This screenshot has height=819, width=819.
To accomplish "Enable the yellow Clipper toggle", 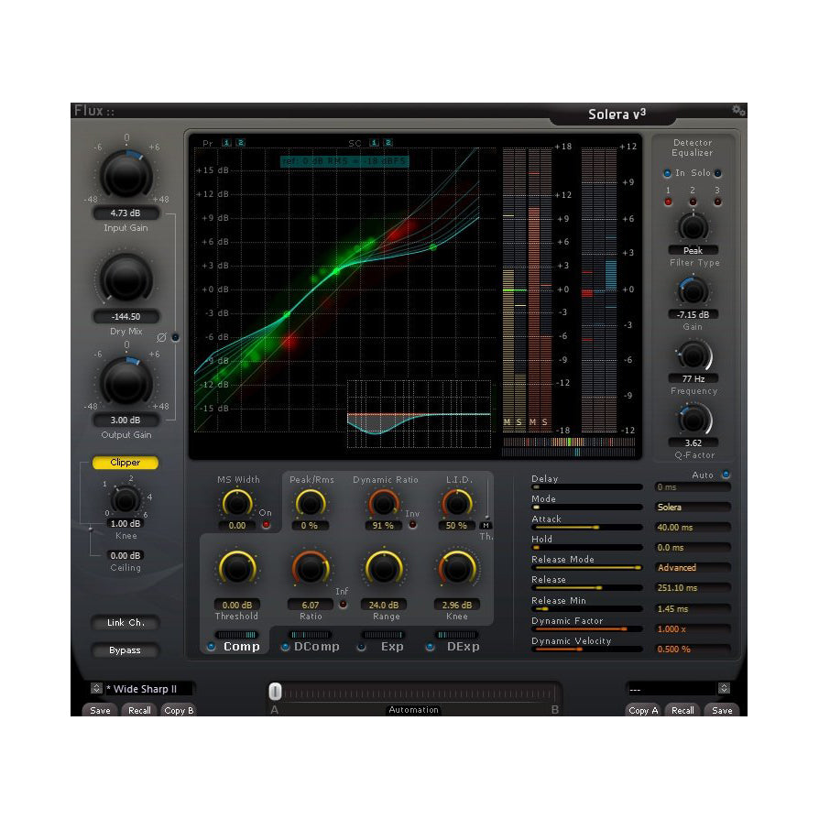I will [126, 463].
